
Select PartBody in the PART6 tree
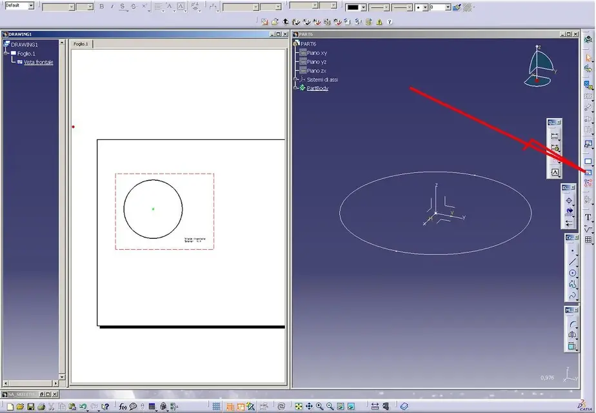317,88
